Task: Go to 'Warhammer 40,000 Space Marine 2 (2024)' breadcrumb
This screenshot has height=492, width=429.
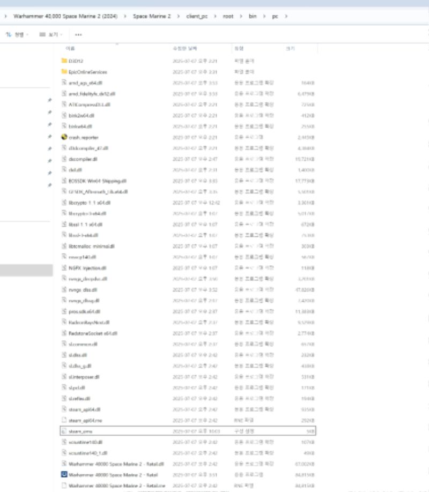Action: click(65, 16)
